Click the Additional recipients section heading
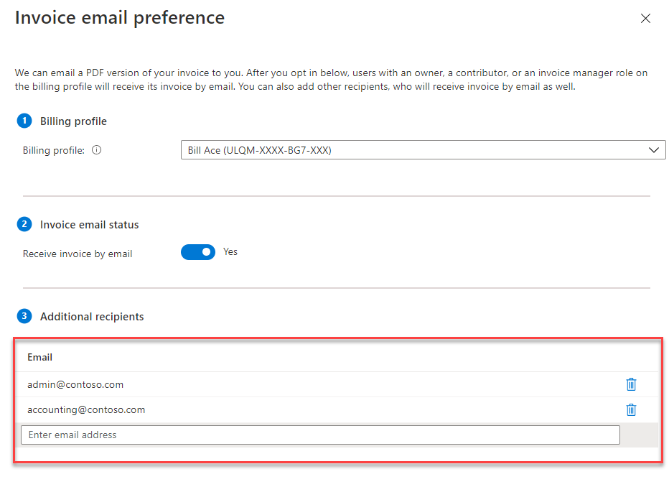Viewport: 669px width, 487px height. click(92, 317)
